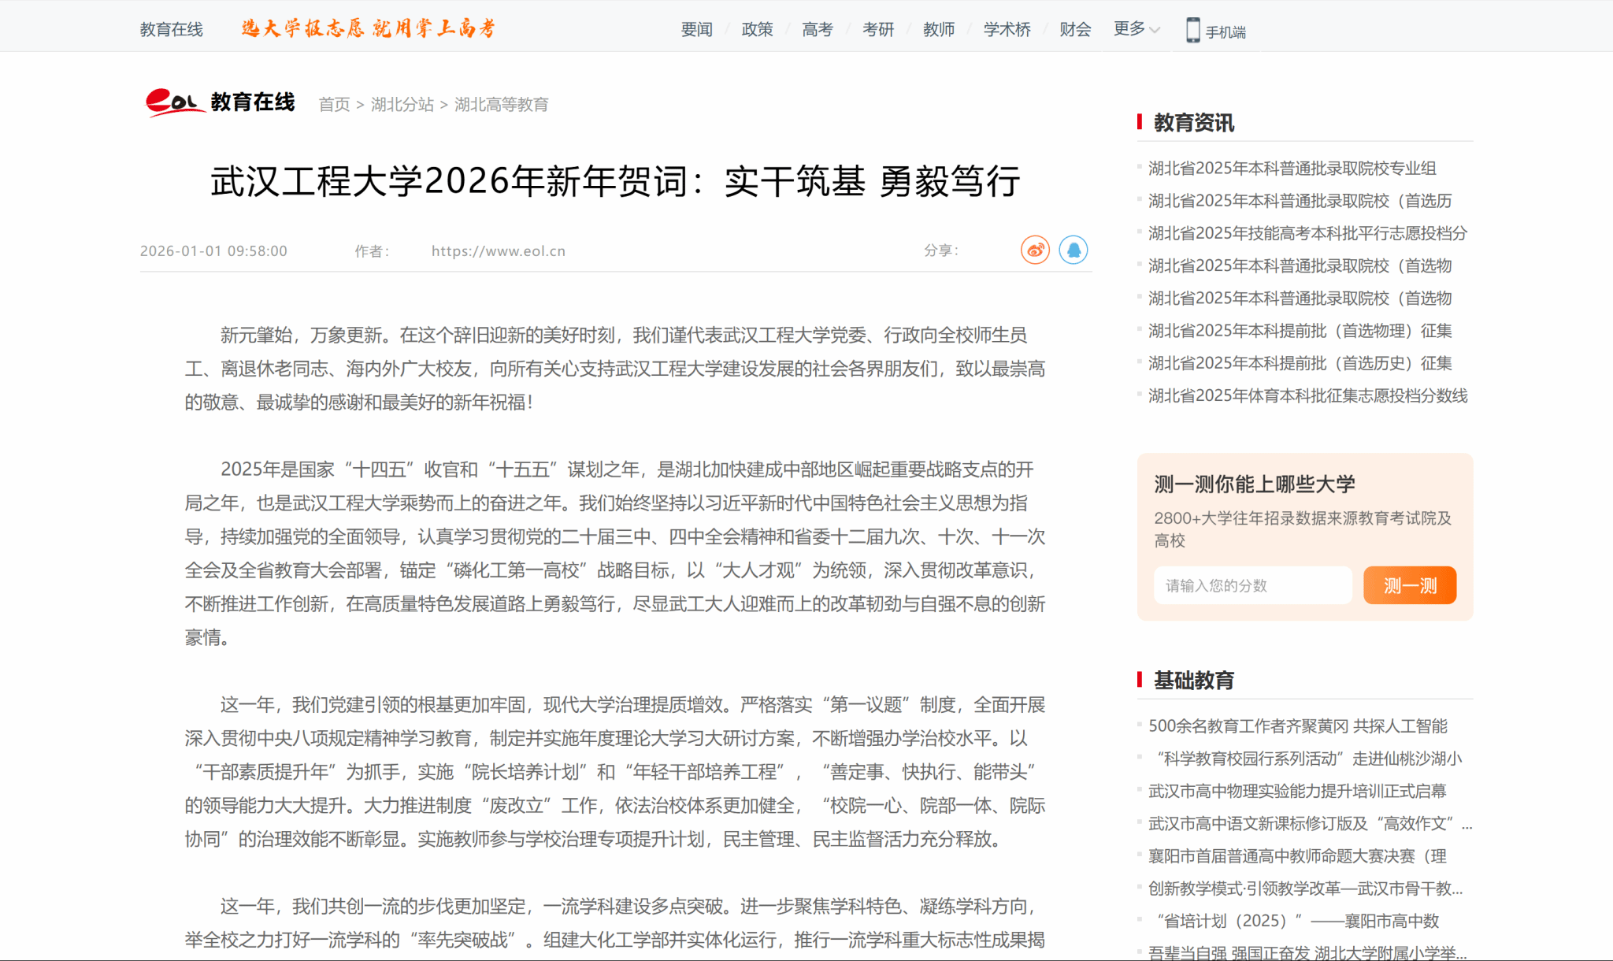The width and height of the screenshot is (1613, 961).
Task: Open 500余名教育工作者齐聚黄冈 news link
Action: tap(1297, 725)
